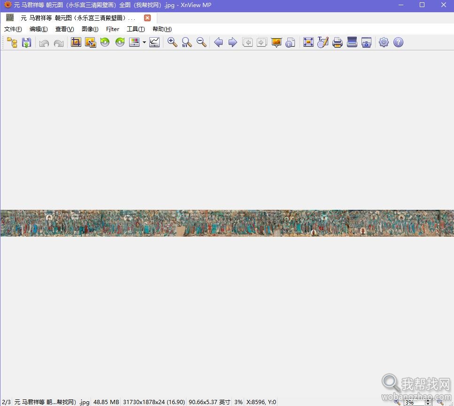Rotate the image clockwise
The height and width of the screenshot is (406, 454).
pos(120,42)
